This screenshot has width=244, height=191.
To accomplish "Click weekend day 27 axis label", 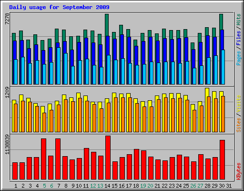I will pos(200,186).
